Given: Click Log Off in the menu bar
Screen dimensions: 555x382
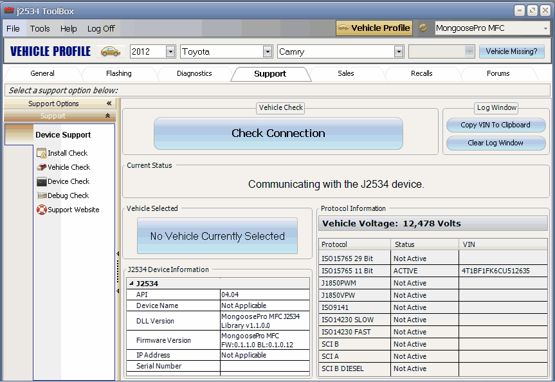Looking at the screenshot, I should point(101,28).
